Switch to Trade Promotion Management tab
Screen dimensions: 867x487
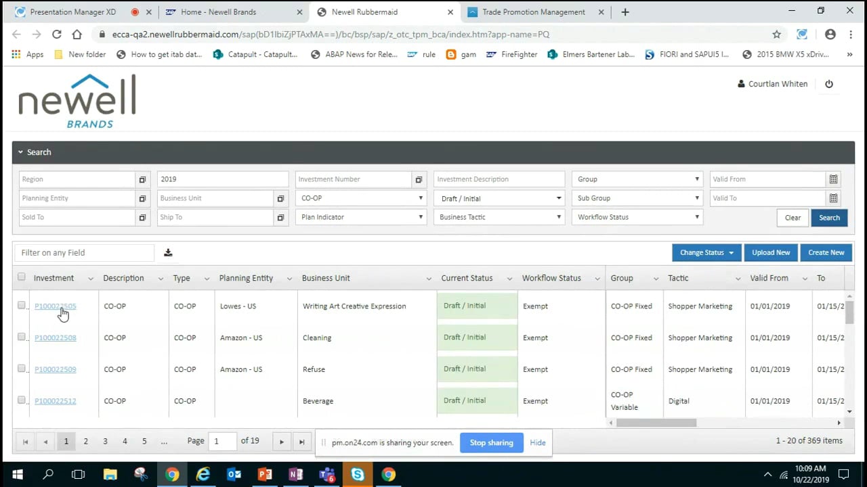tap(534, 12)
